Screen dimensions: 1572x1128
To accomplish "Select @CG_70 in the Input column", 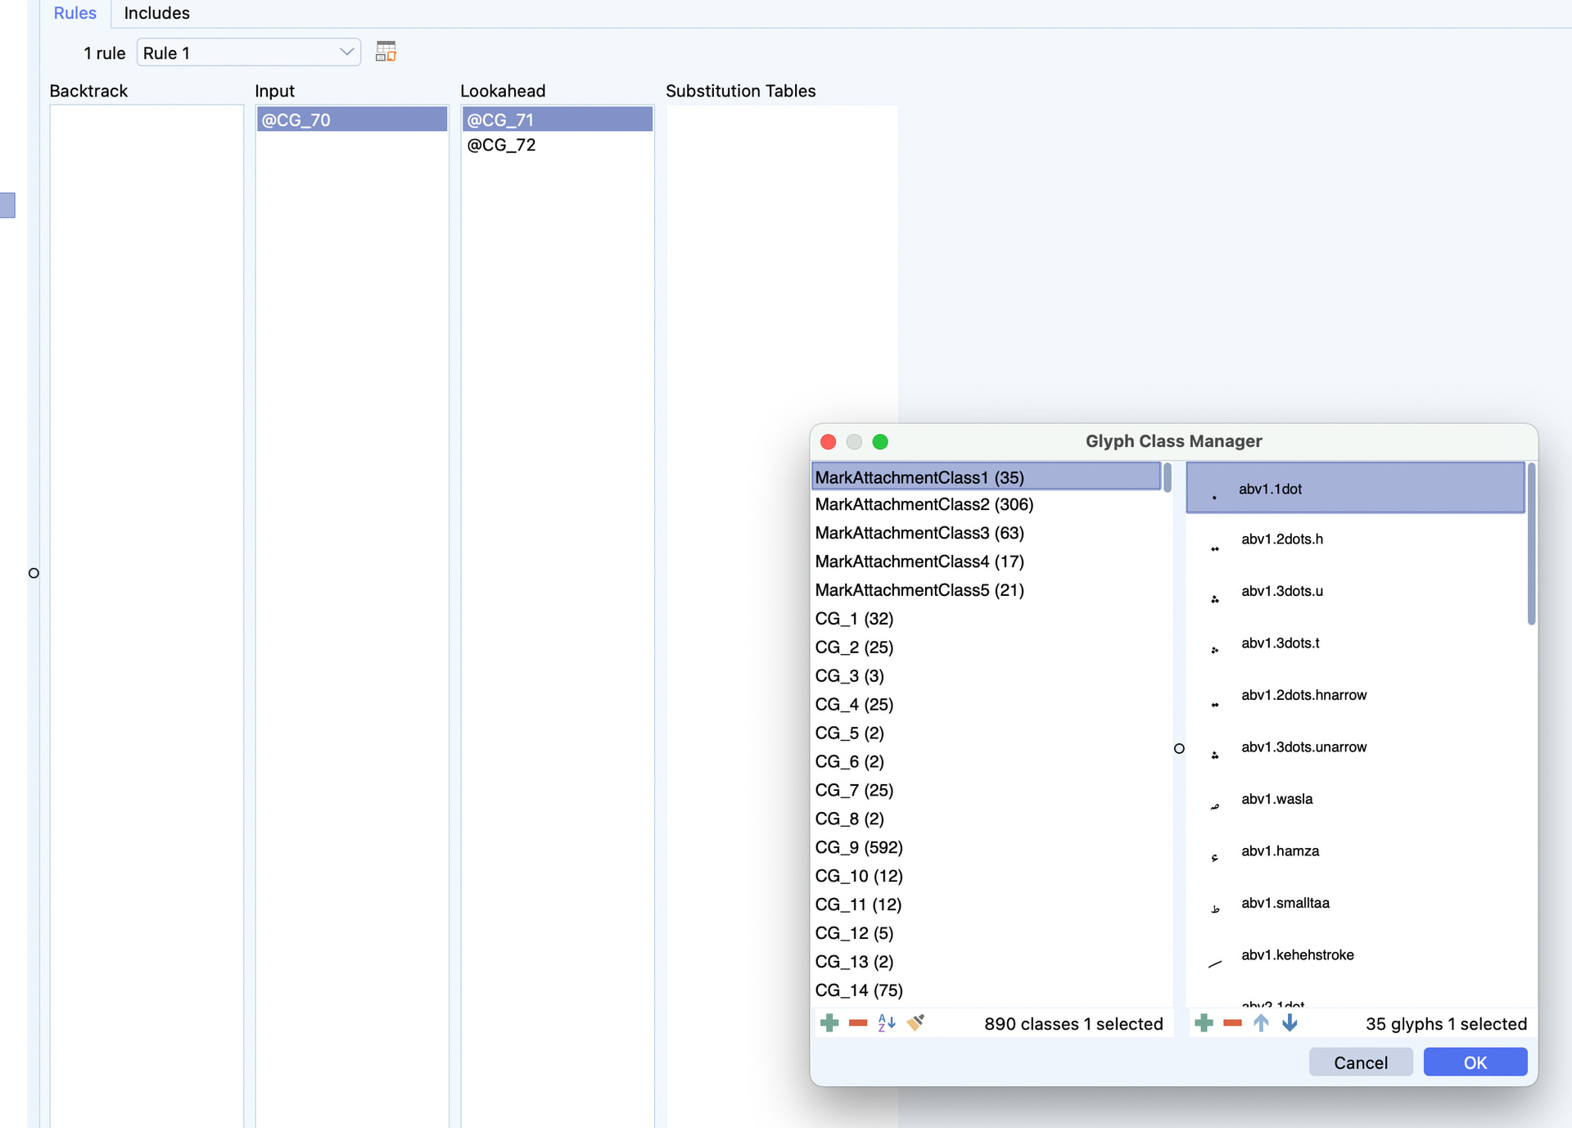I will [x=351, y=120].
